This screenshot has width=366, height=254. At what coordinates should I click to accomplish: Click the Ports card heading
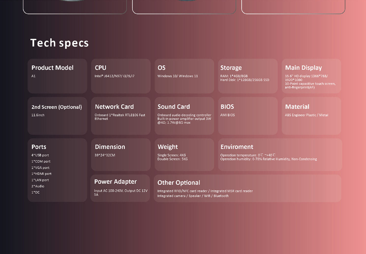39,147
